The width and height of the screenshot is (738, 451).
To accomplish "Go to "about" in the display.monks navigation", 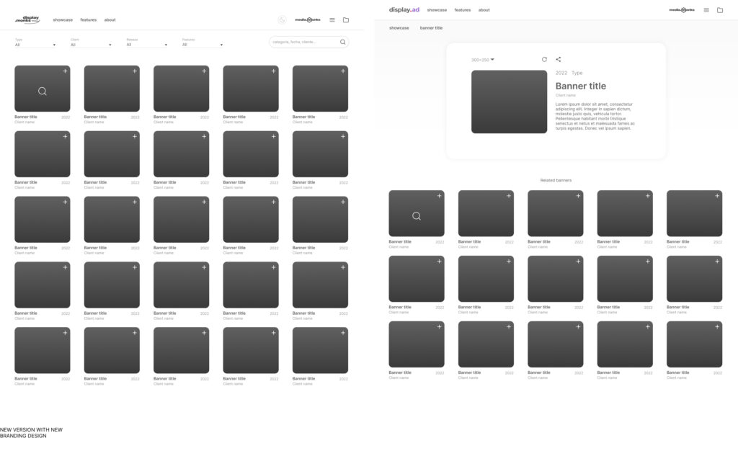I will 110,20.
